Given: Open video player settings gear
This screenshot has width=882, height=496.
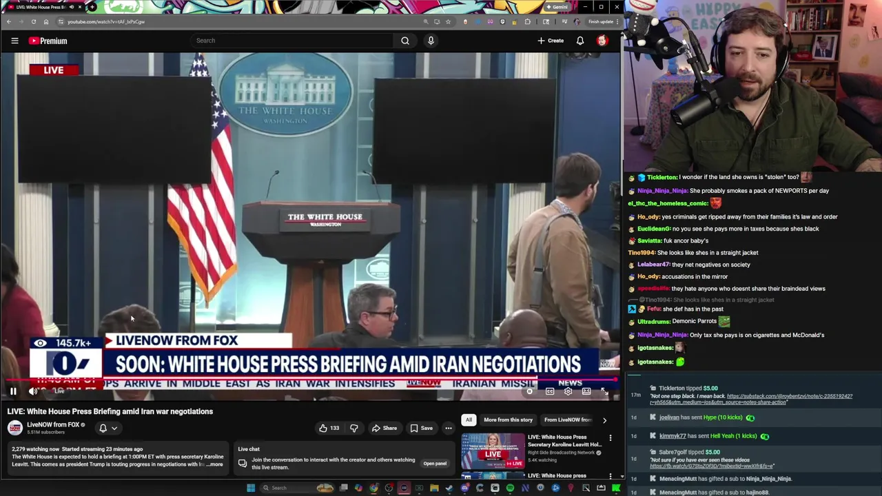Looking at the screenshot, I should coord(568,391).
